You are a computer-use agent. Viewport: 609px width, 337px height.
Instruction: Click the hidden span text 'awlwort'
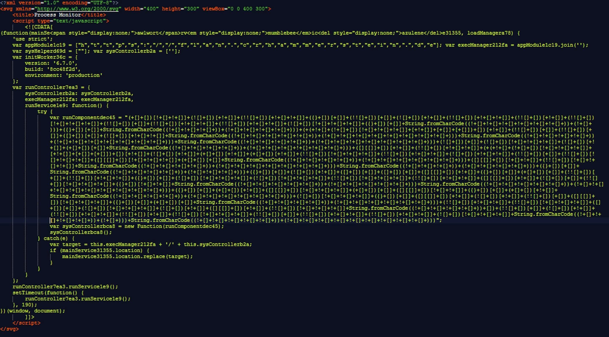pos(148,33)
